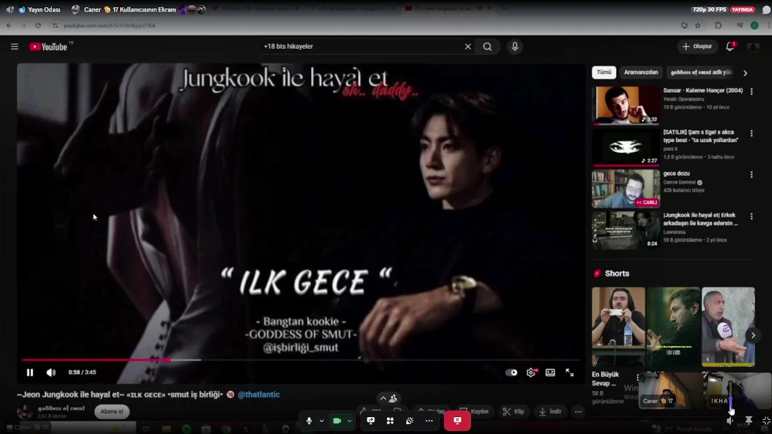Create a clip with Klip button
Image resolution: width=772 pixels, height=434 pixels.
[x=513, y=412]
